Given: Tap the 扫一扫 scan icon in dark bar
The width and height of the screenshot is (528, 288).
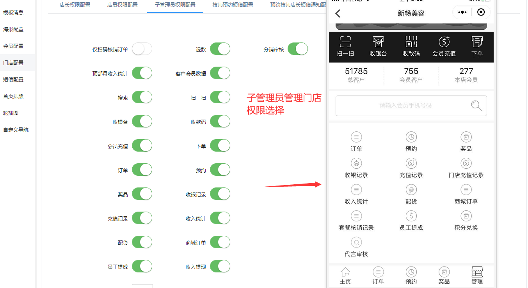Looking at the screenshot, I should 345,42.
